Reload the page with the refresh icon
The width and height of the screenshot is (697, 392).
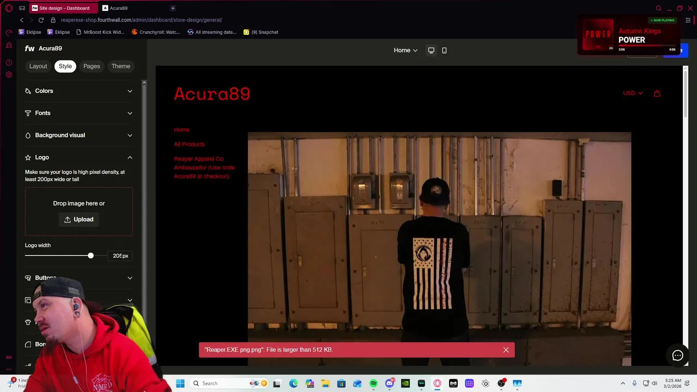pos(41,20)
